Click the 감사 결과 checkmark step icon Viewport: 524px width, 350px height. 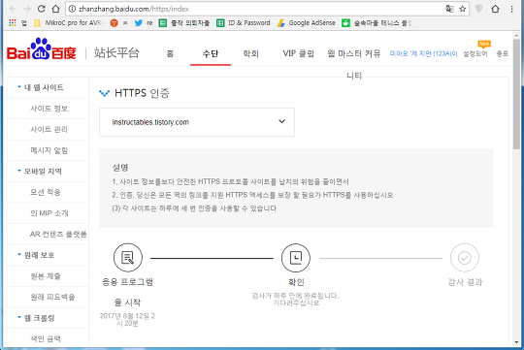coord(465,258)
